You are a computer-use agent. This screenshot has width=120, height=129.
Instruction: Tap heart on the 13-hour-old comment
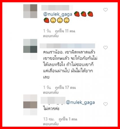coord(106,104)
